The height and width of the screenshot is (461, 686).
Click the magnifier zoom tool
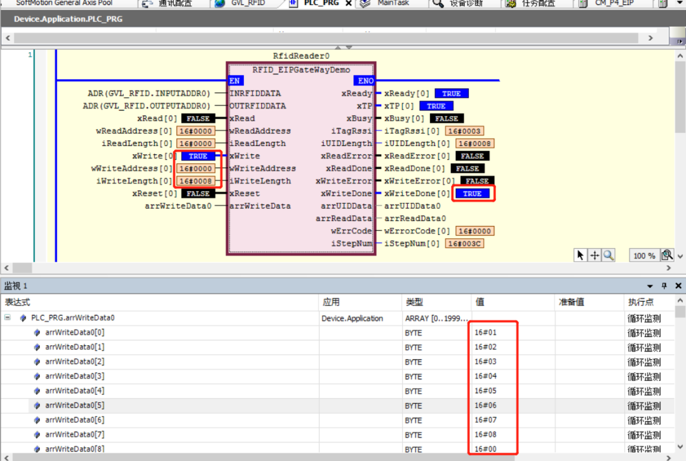(x=609, y=255)
